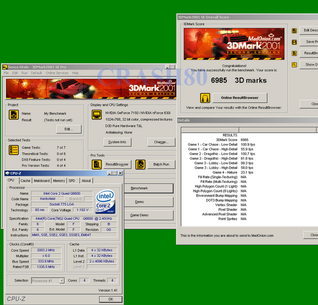
Task: Minimize the 3DMark2001 SE Pro window
Action: point(167,67)
